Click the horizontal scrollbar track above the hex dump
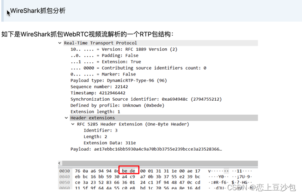 pos(160,163)
